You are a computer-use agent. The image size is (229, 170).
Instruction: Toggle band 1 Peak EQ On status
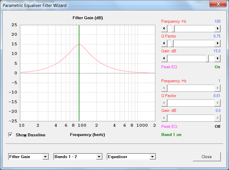[217, 67]
